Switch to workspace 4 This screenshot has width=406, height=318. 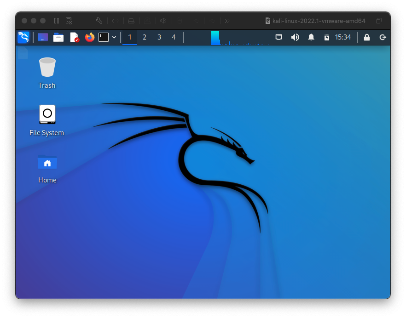click(174, 37)
